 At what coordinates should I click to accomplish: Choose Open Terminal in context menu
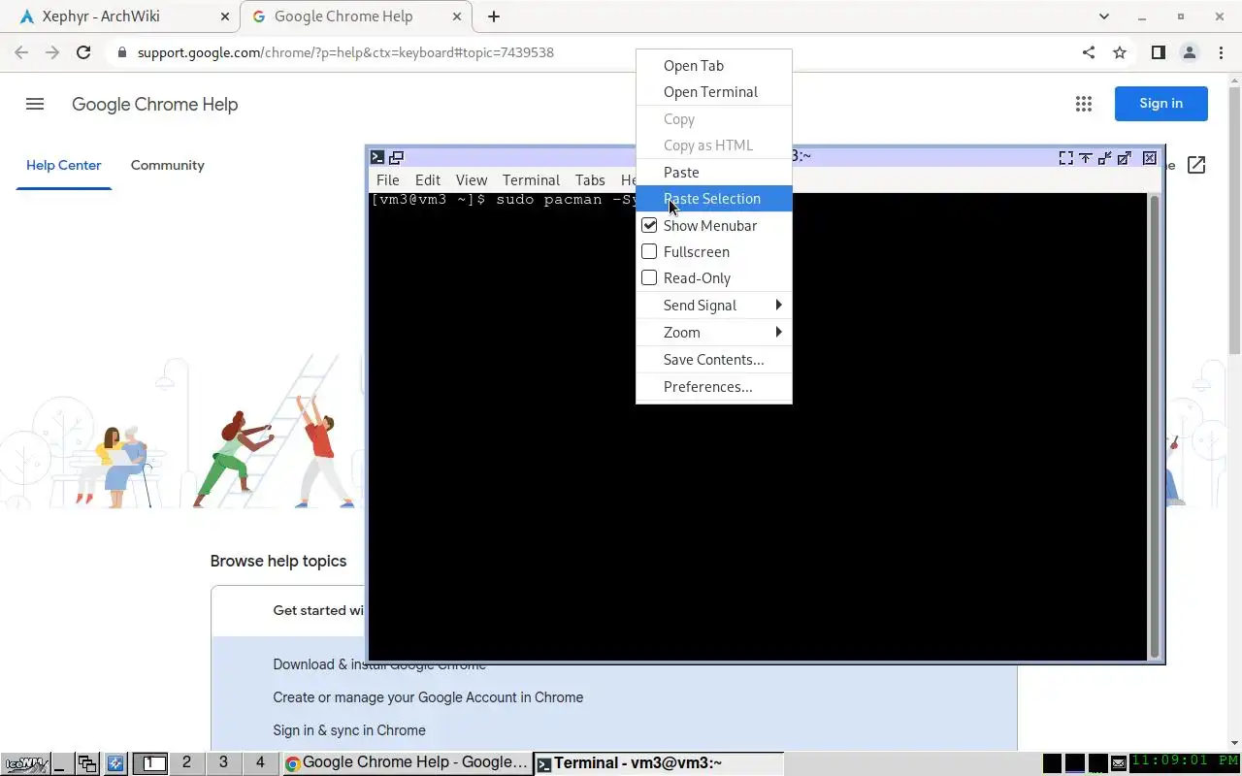coord(714,92)
